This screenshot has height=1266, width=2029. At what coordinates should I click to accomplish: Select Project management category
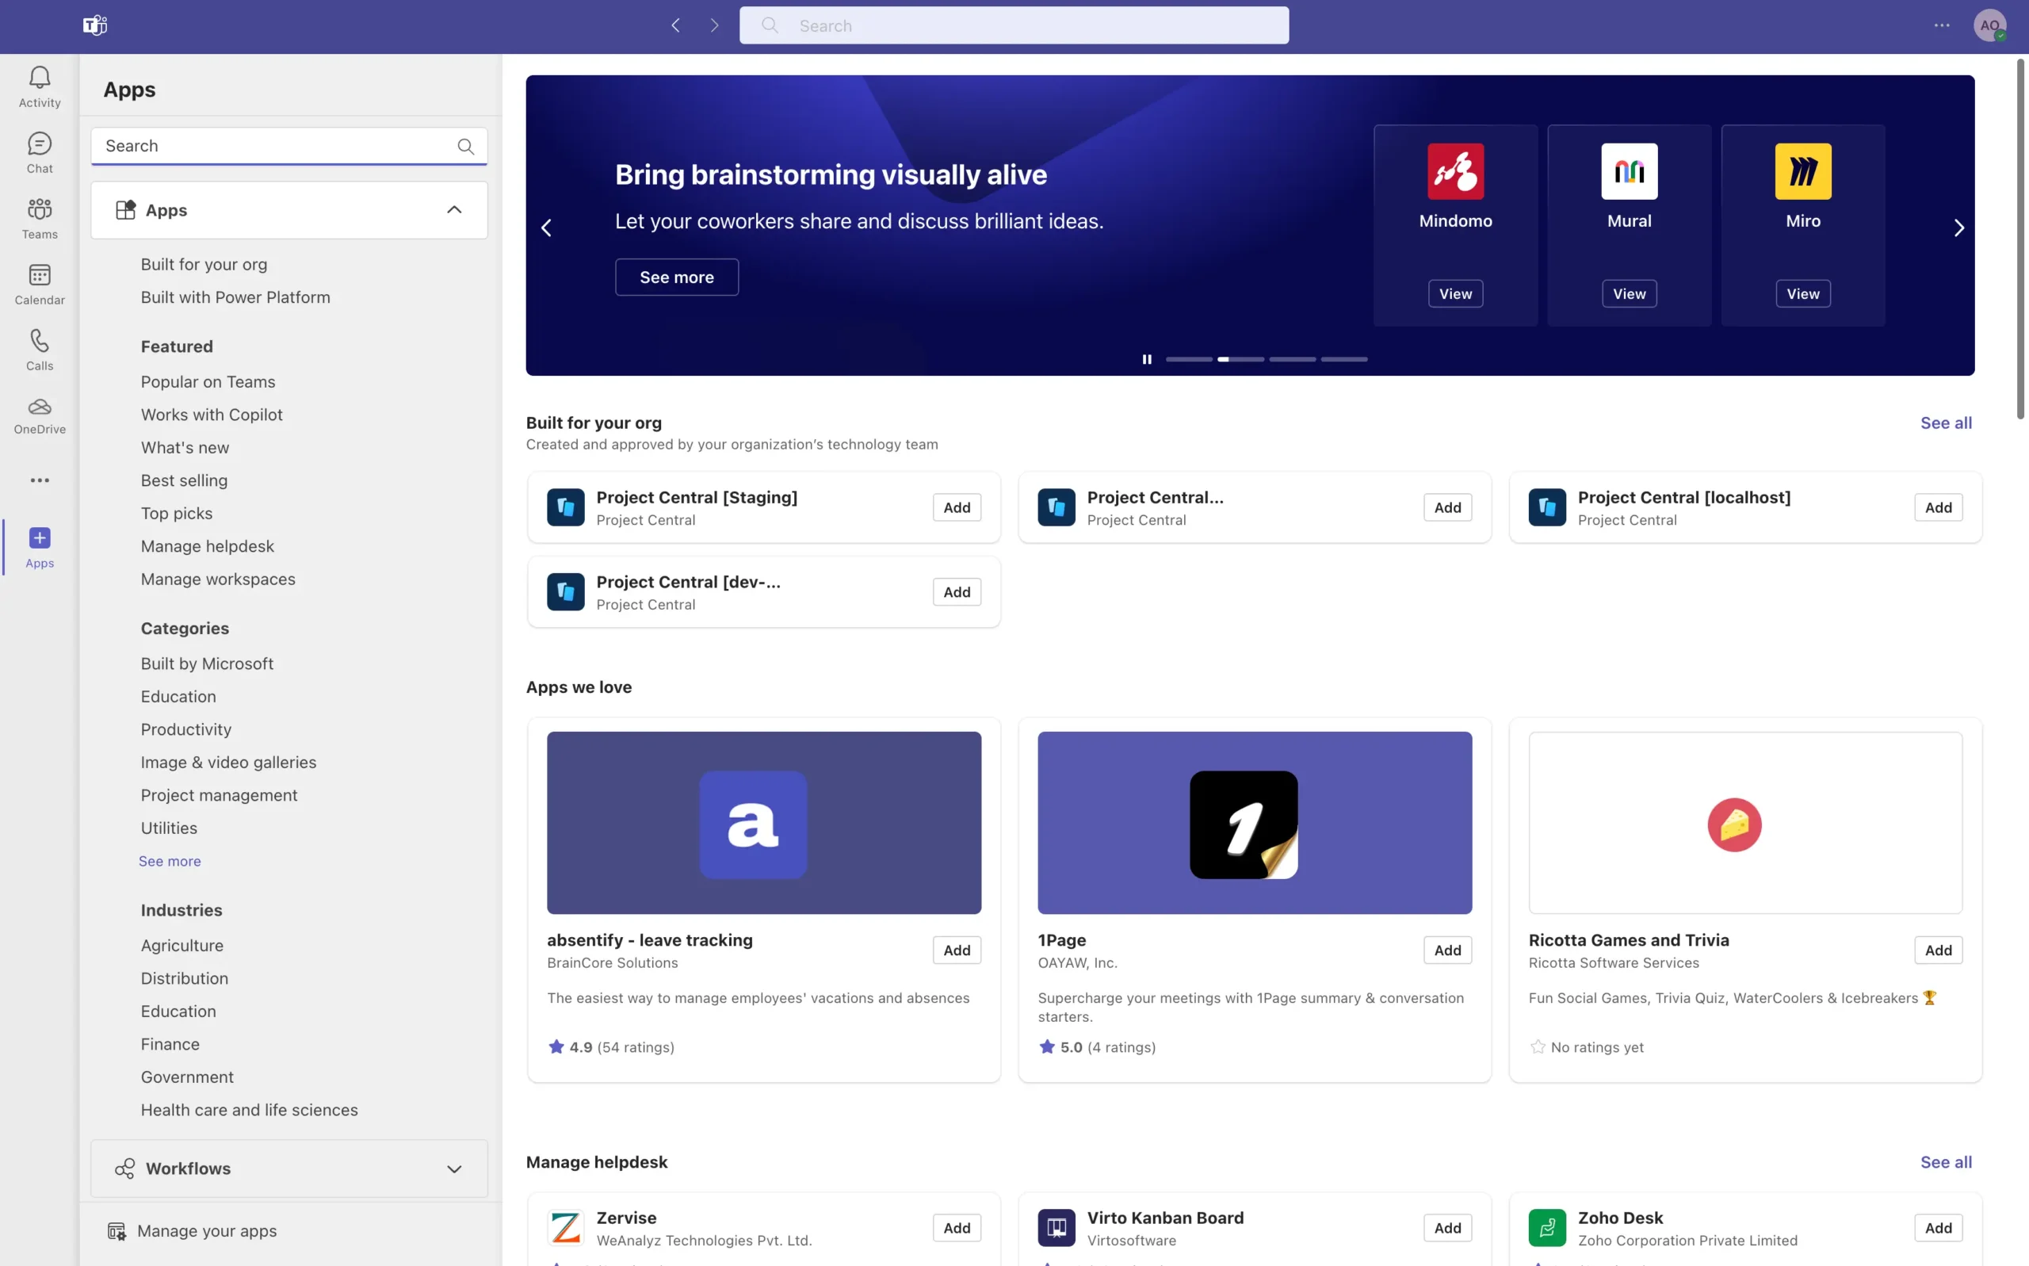219,794
